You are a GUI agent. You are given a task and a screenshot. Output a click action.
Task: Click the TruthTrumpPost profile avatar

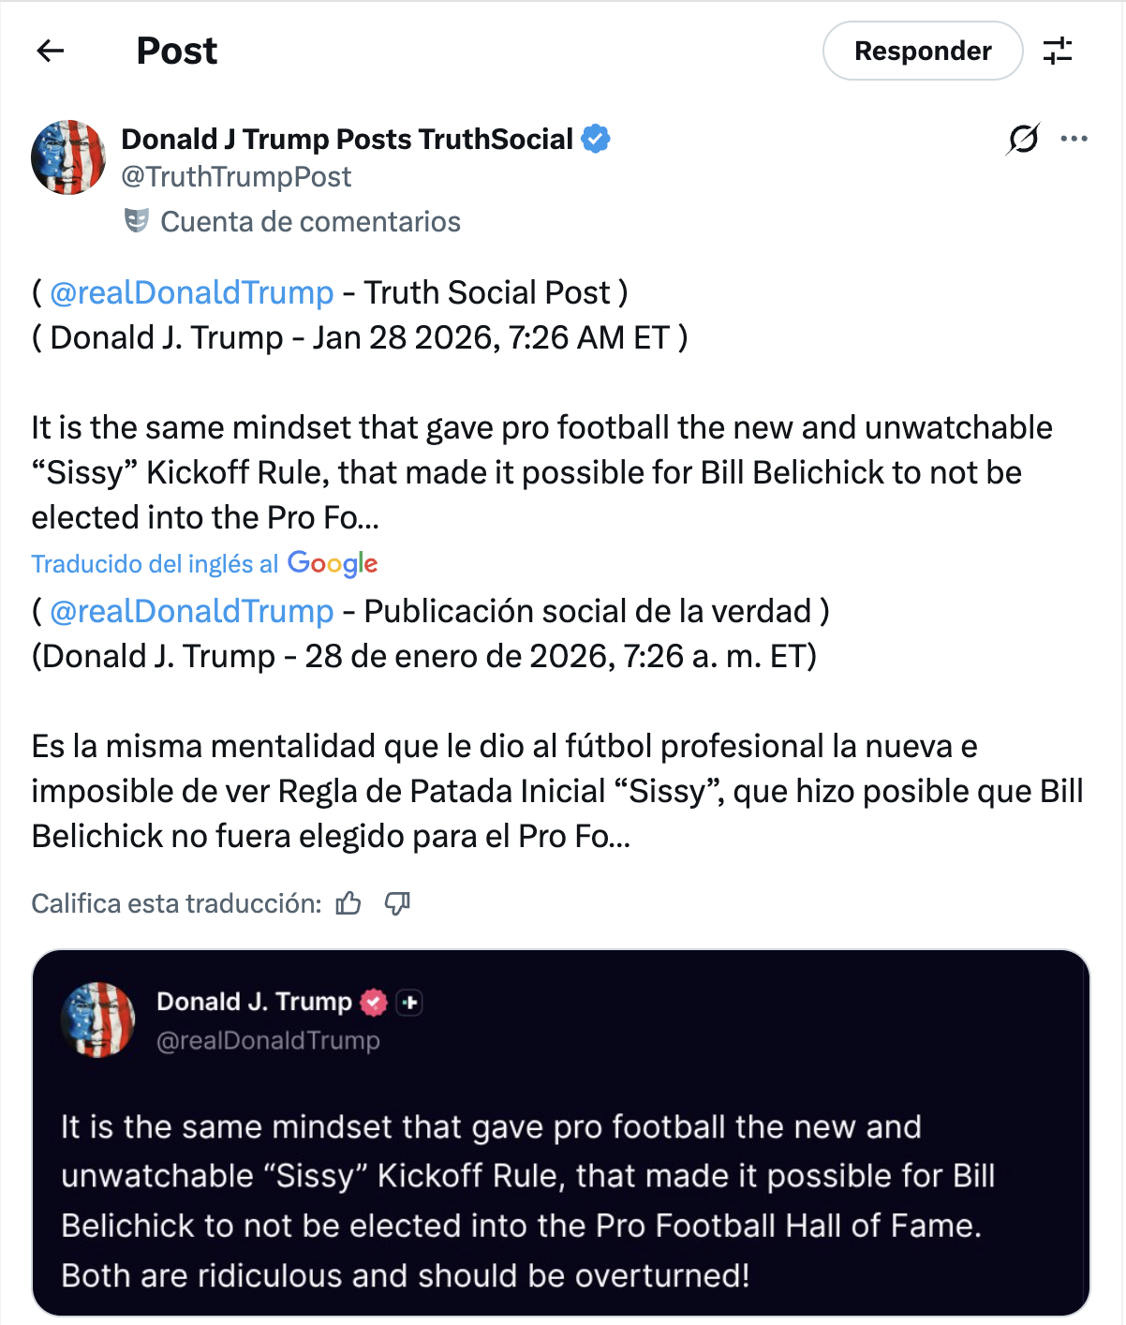point(68,157)
